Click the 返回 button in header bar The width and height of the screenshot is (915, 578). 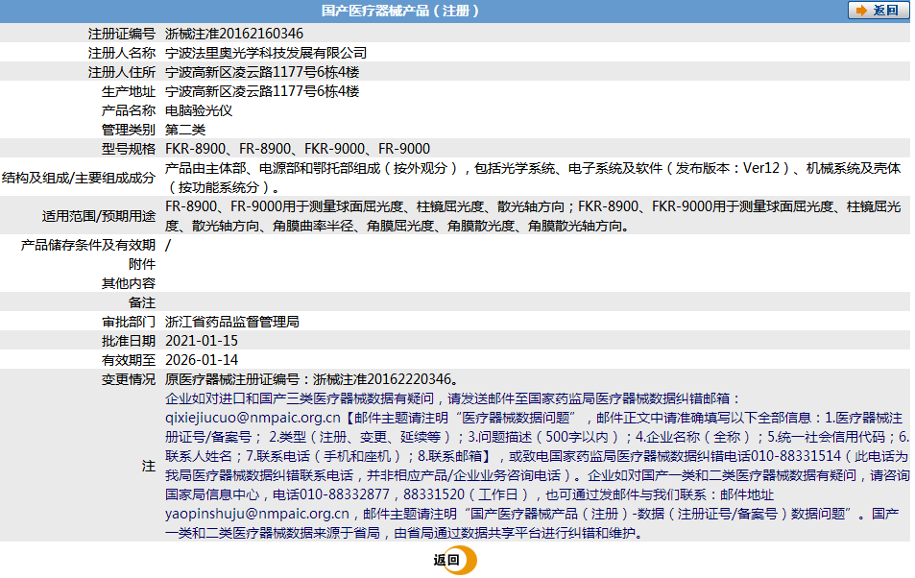tap(879, 11)
